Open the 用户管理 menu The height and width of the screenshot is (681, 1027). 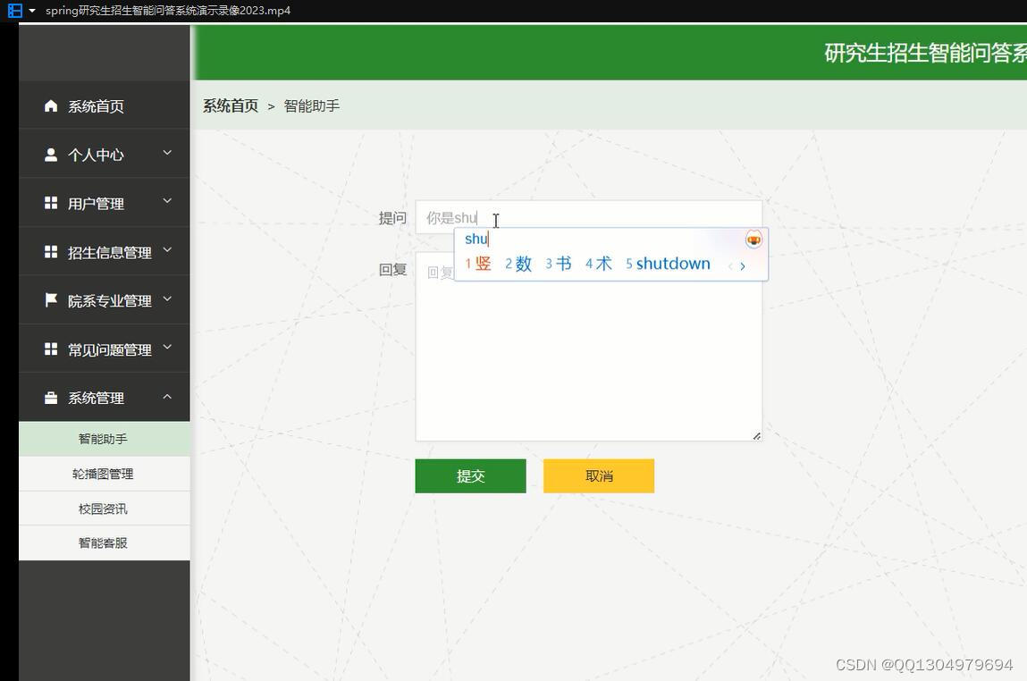105,203
